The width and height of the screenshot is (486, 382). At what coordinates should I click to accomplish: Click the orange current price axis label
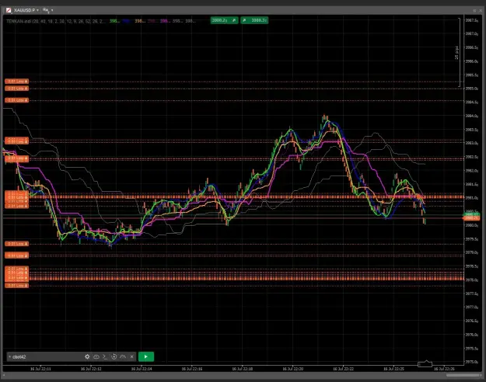tap(471, 218)
